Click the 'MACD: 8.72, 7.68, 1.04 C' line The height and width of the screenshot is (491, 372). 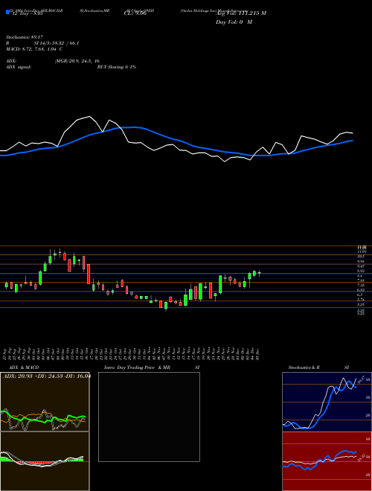click(x=34, y=49)
